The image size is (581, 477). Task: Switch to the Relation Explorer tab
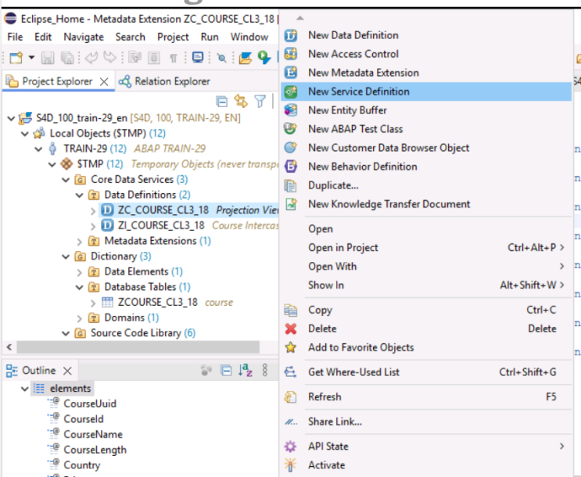[x=164, y=81]
